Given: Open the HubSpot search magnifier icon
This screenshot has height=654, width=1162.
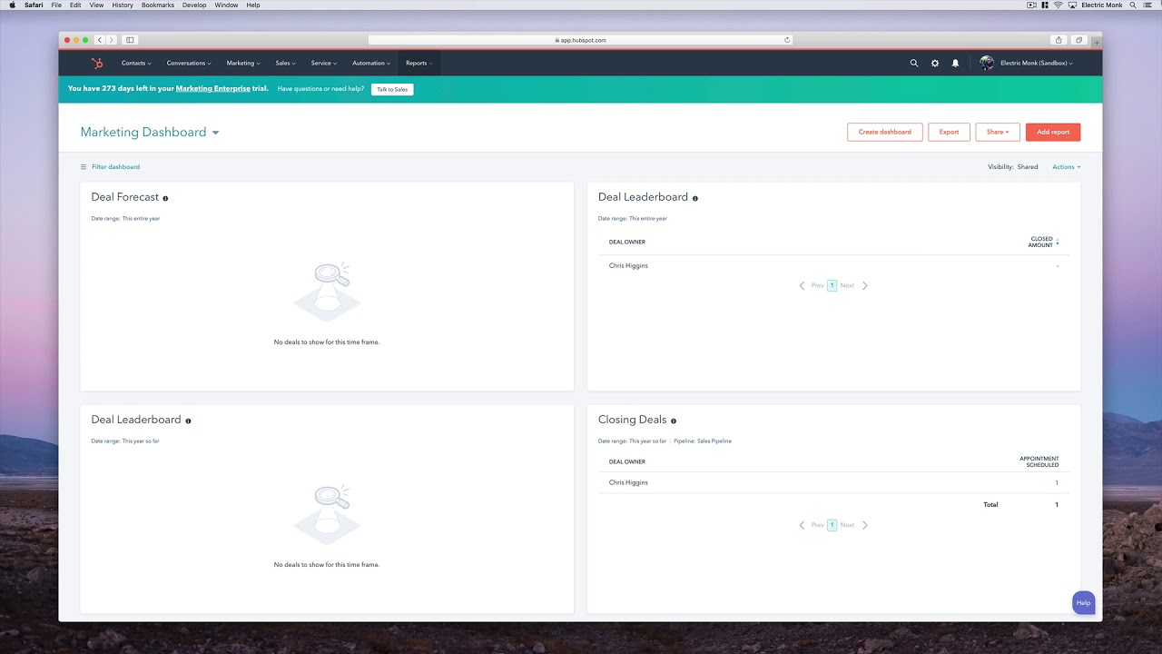Looking at the screenshot, I should pyautogui.click(x=914, y=64).
